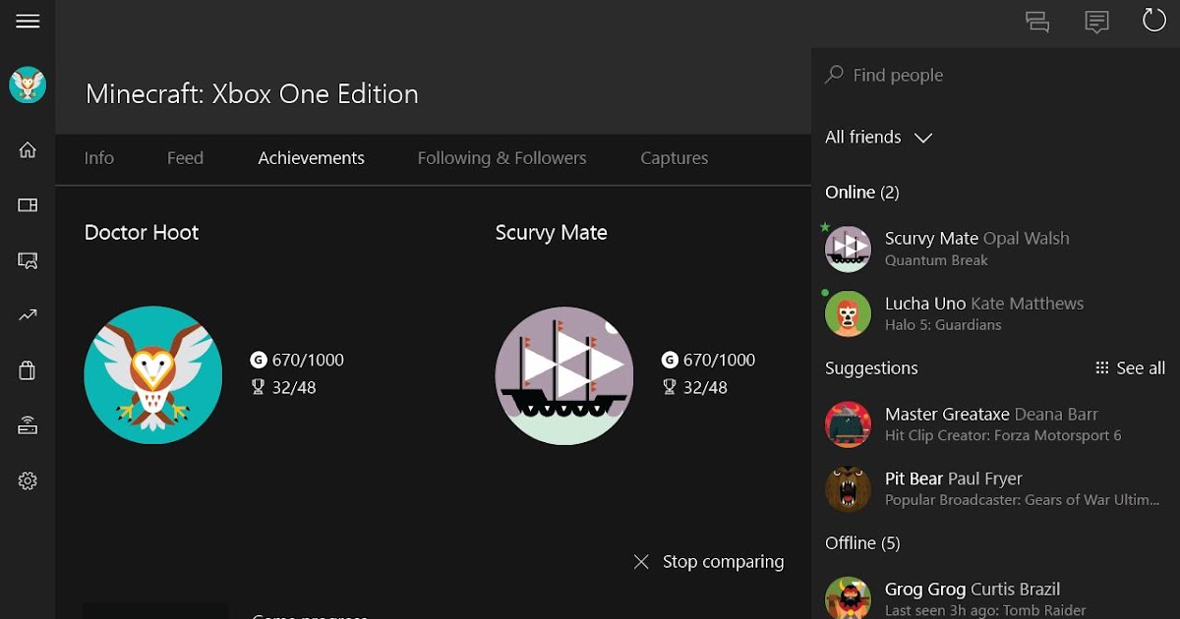Click Quantum Break under Scurvy Mate
This screenshot has height=619, width=1180.
[936, 260]
